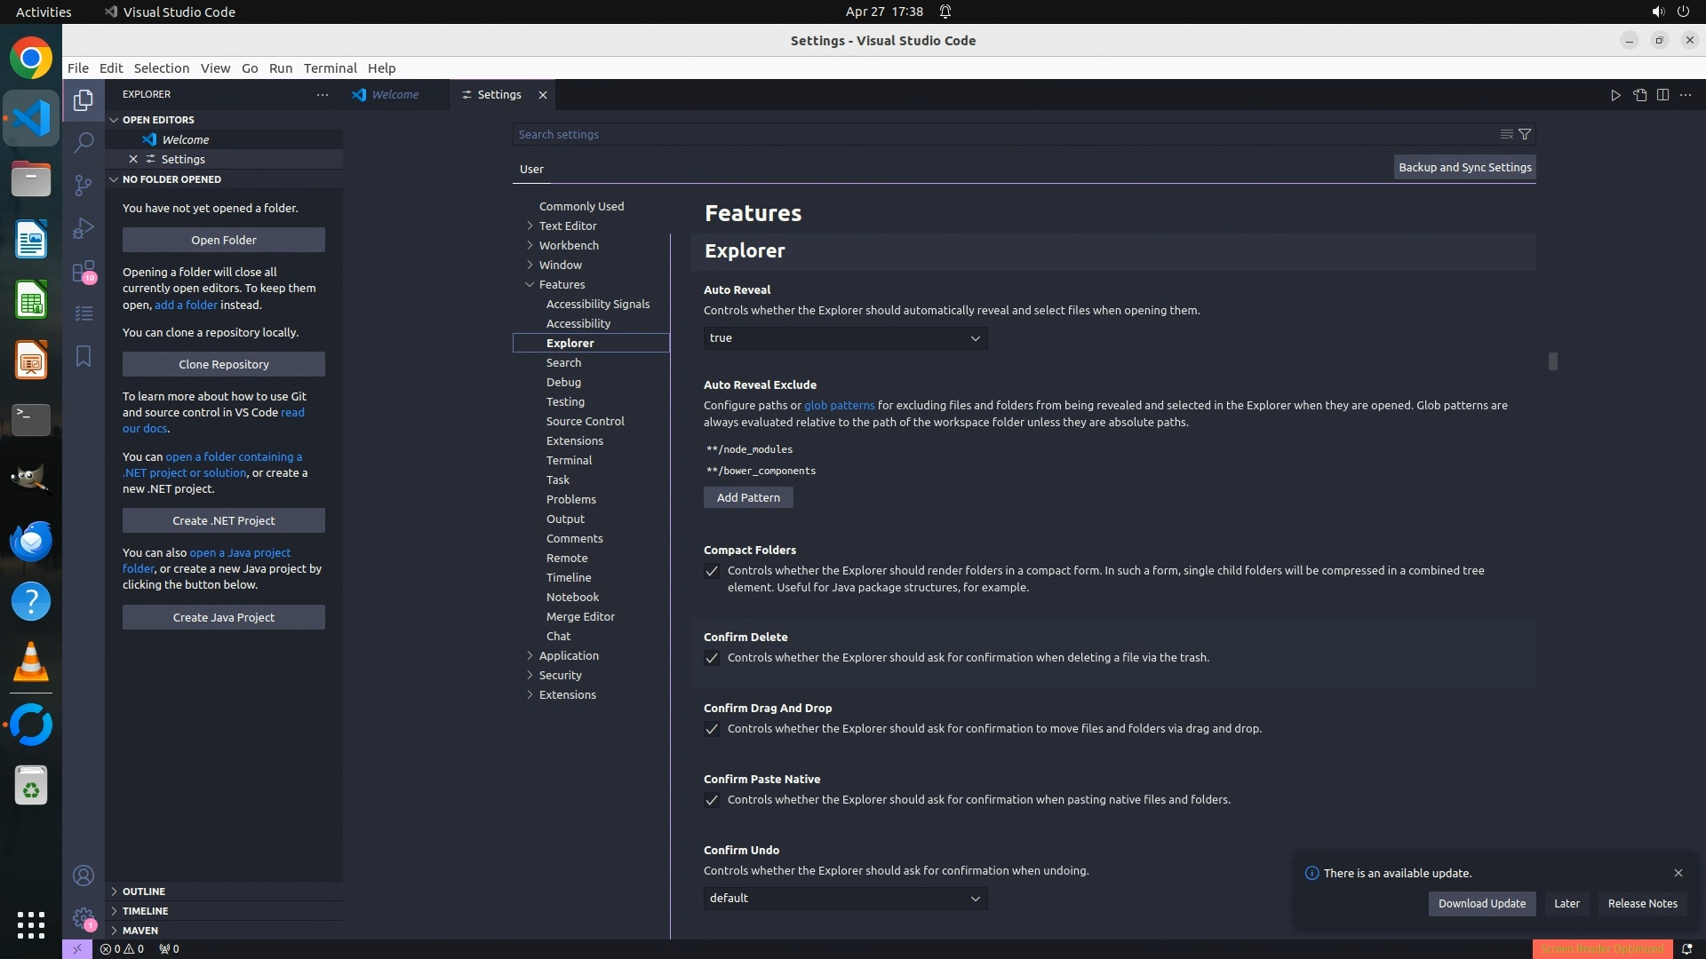The image size is (1706, 959).
Task: Open the Manage gear icon
Action: [84, 917]
